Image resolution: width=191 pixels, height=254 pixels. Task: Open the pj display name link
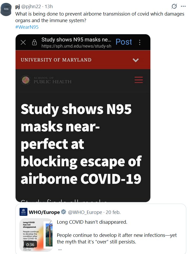18,6
